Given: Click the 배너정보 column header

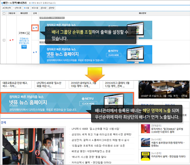Looking at the screenshot, I should coord(142,13).
